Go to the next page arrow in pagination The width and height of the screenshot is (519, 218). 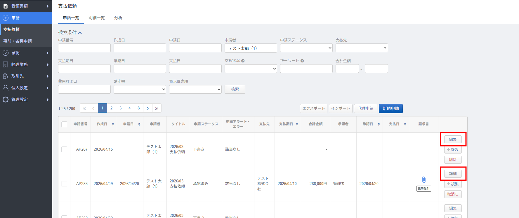[x=147, y=108]
